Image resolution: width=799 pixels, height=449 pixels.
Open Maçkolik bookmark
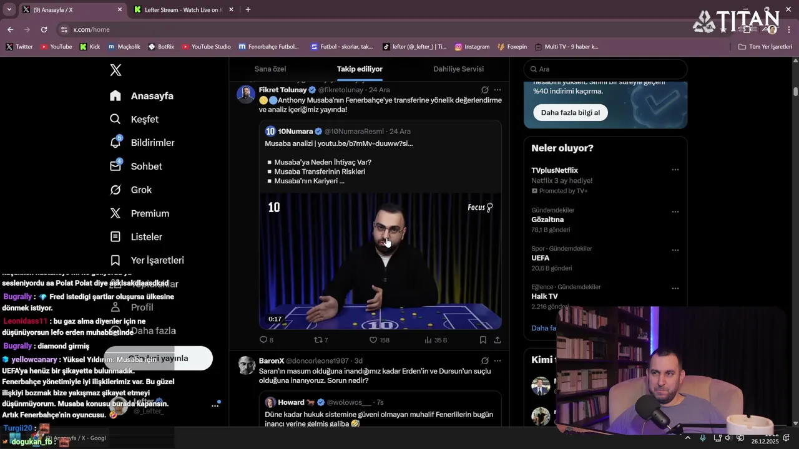coord(124,47)
